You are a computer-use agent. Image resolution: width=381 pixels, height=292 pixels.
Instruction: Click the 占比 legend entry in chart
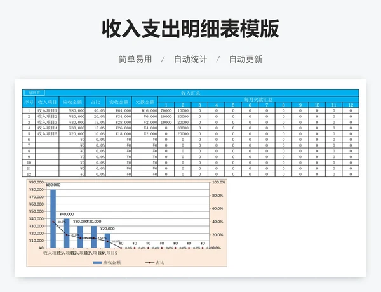tap(155, 263)
